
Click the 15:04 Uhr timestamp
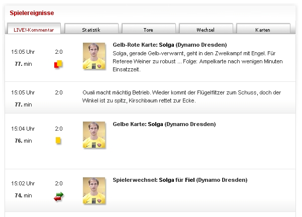[23, 129]
